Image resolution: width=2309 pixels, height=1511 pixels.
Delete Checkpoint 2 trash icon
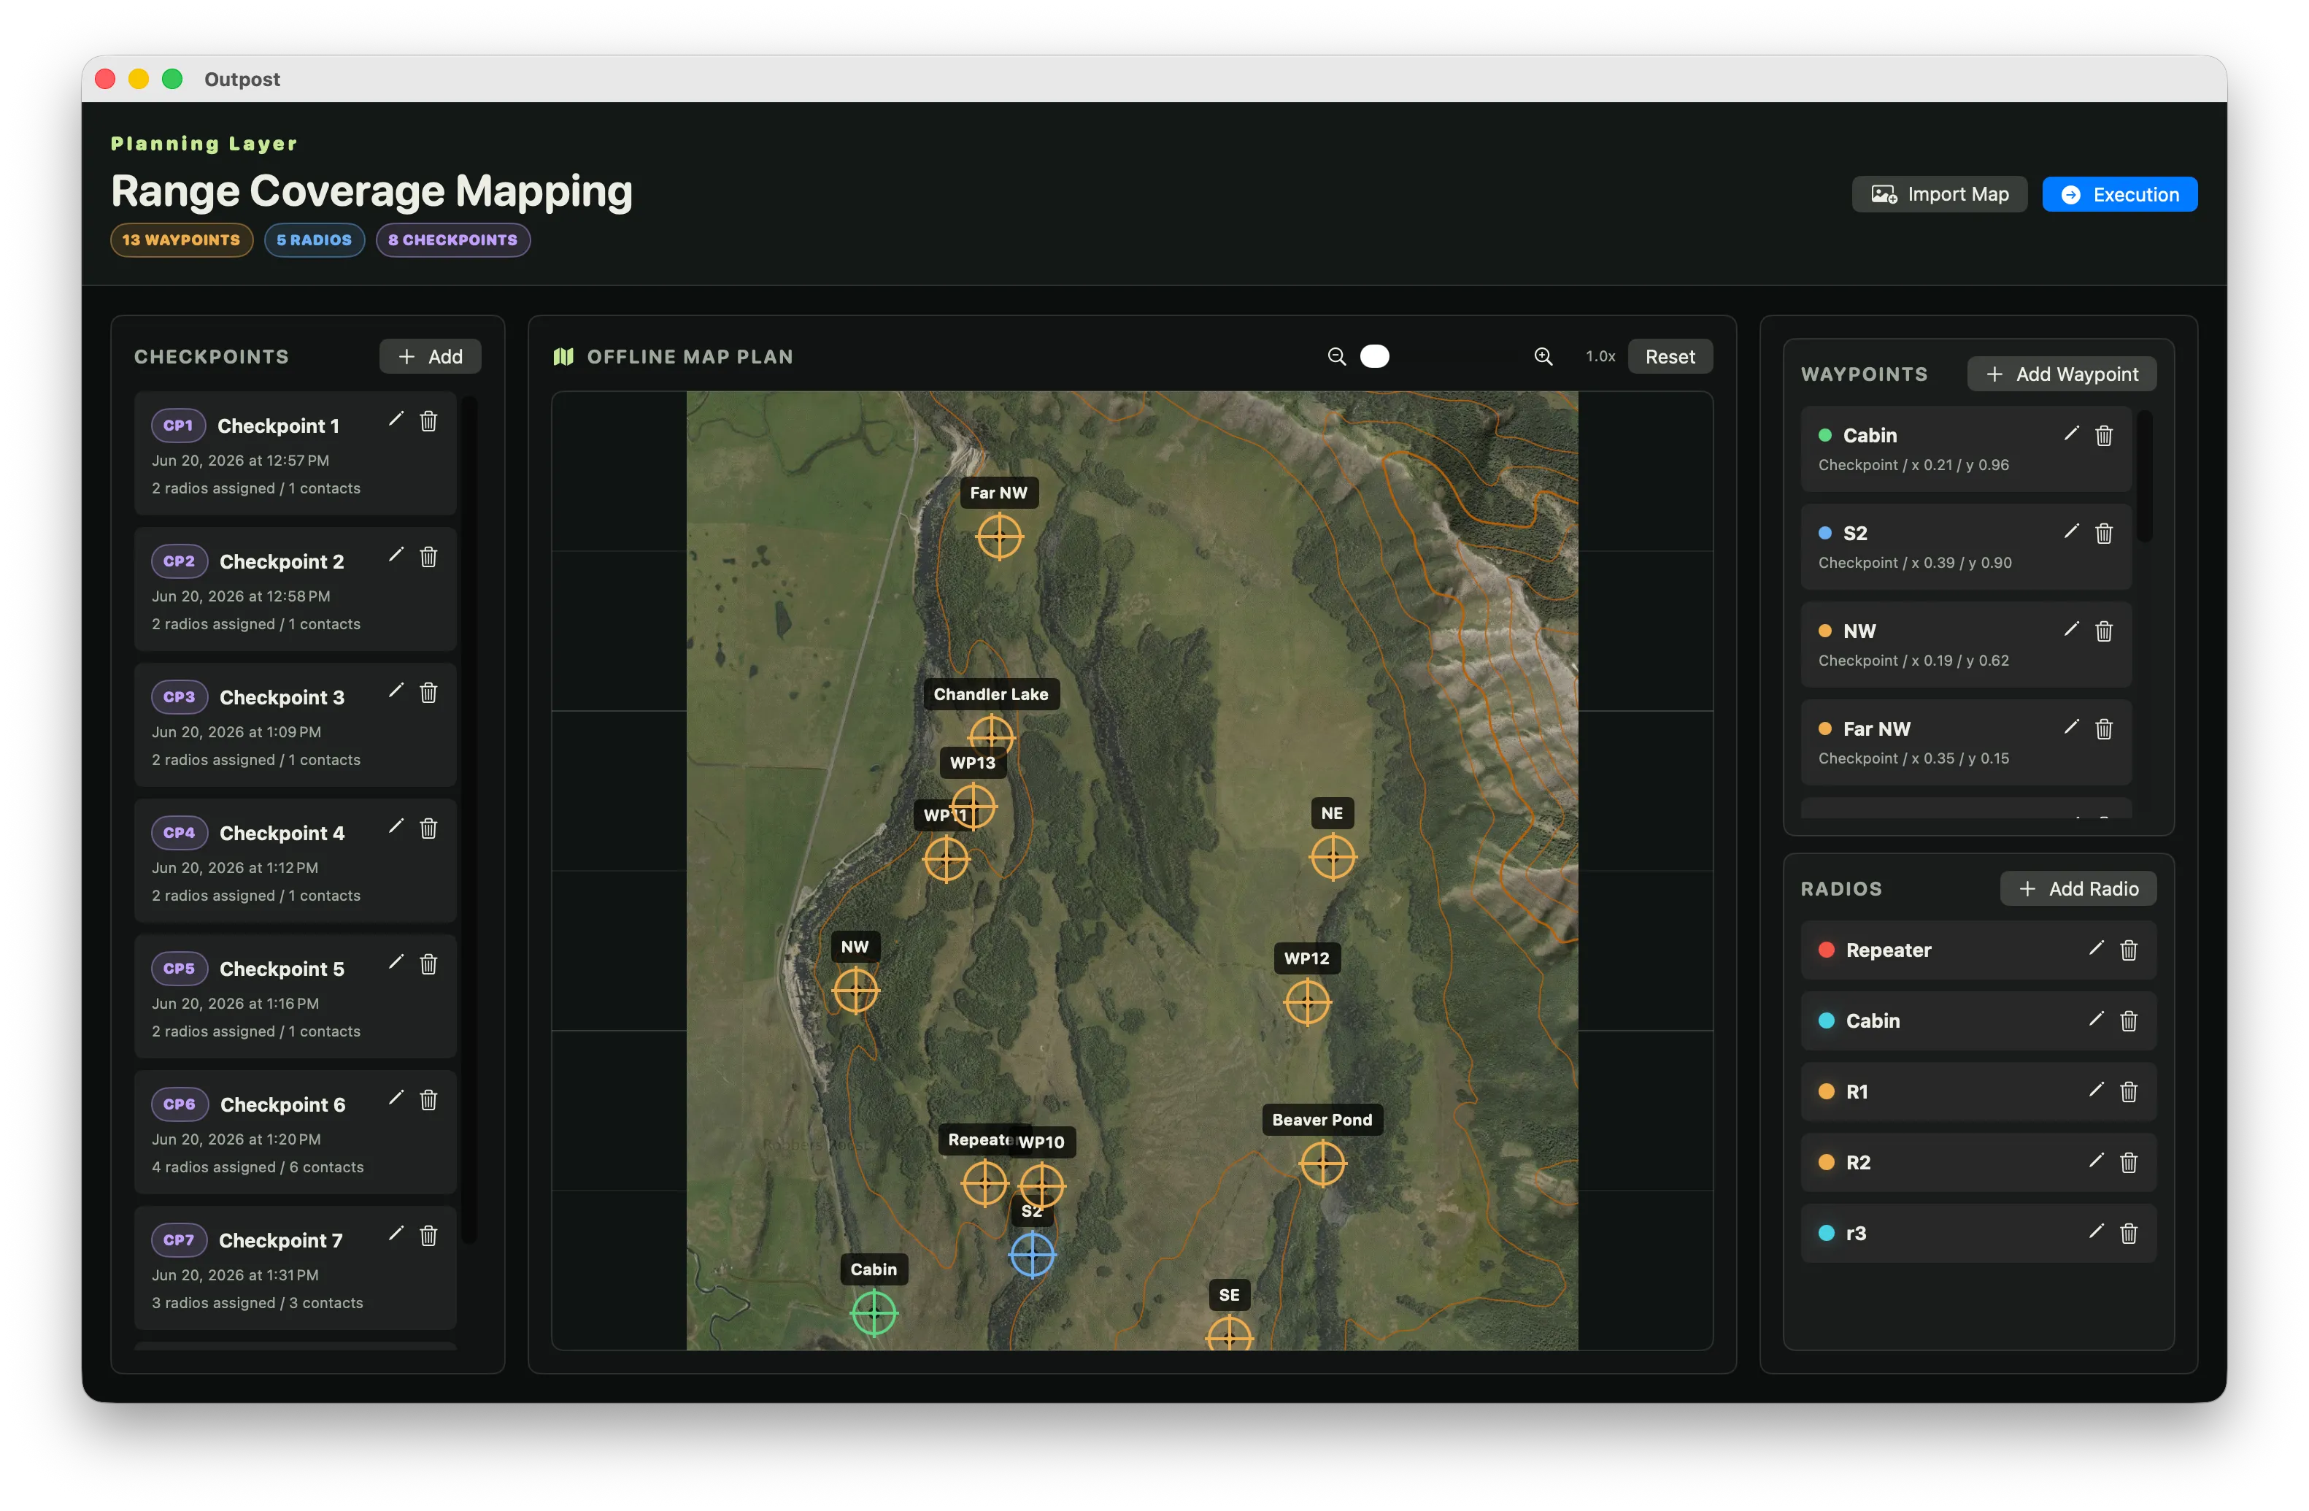pyautogui.click(x=428, y=557)
